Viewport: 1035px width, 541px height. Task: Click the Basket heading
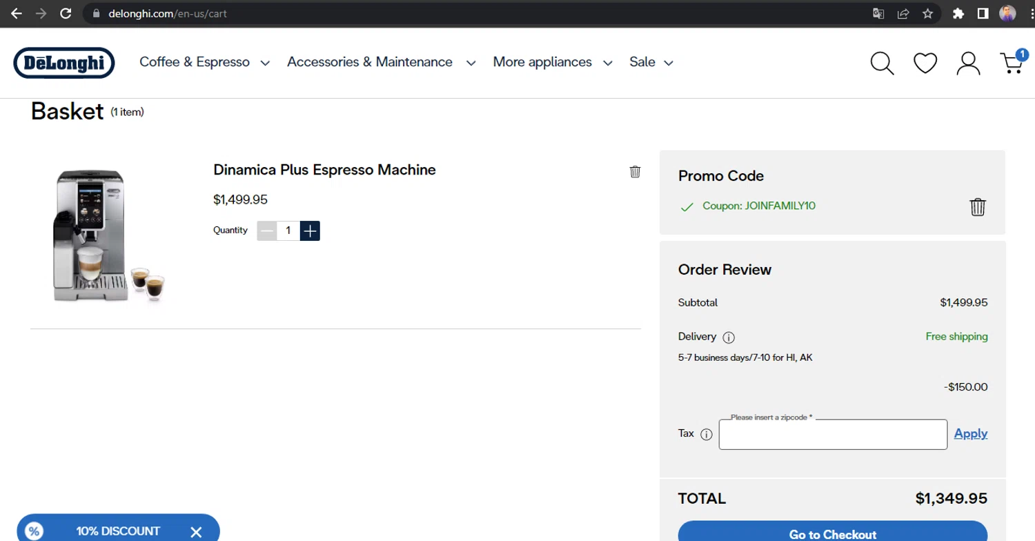tap(67, 111)
